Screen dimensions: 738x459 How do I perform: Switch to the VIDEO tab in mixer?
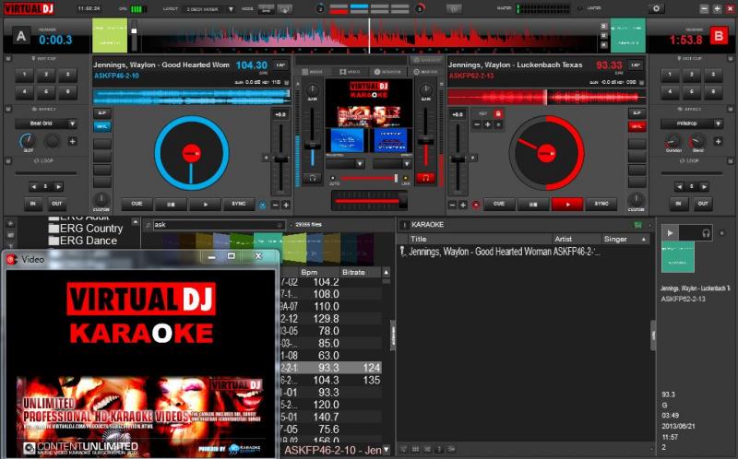coord(351,72)
